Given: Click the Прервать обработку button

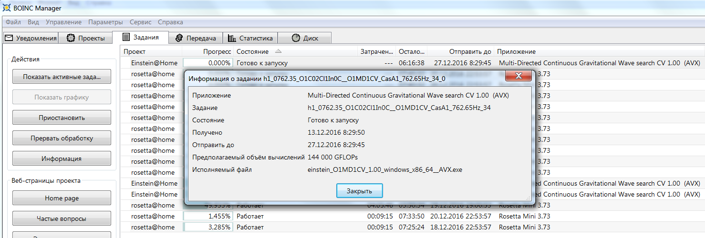Looking at the screenshot, I should point(61,138).
